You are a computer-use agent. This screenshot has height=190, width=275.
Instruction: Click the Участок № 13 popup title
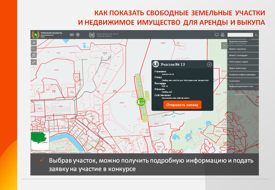(x=173, y=64)
